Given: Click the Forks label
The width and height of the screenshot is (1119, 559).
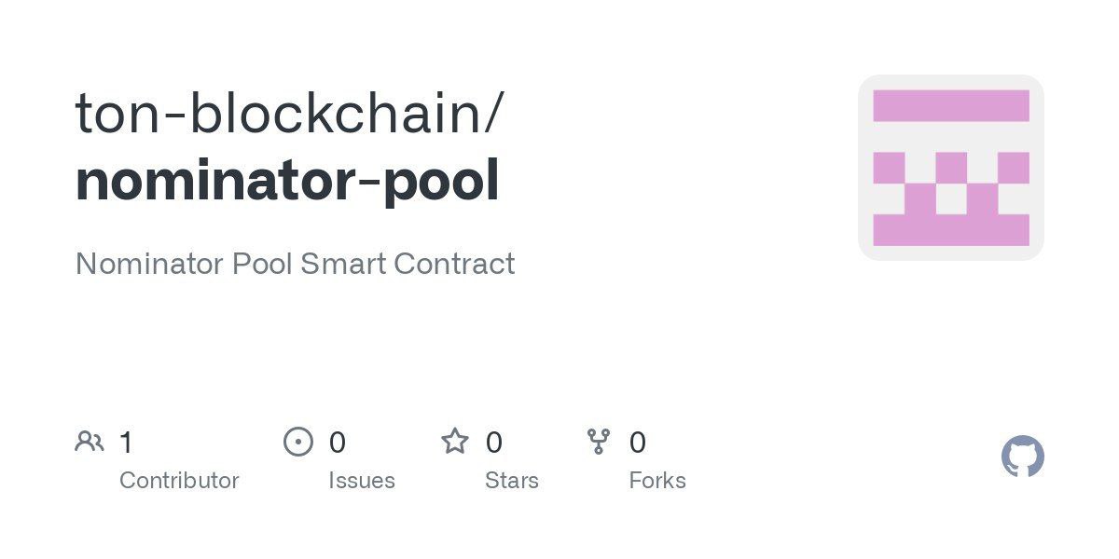Looking at the screenshot, I should tap(657, 481).
